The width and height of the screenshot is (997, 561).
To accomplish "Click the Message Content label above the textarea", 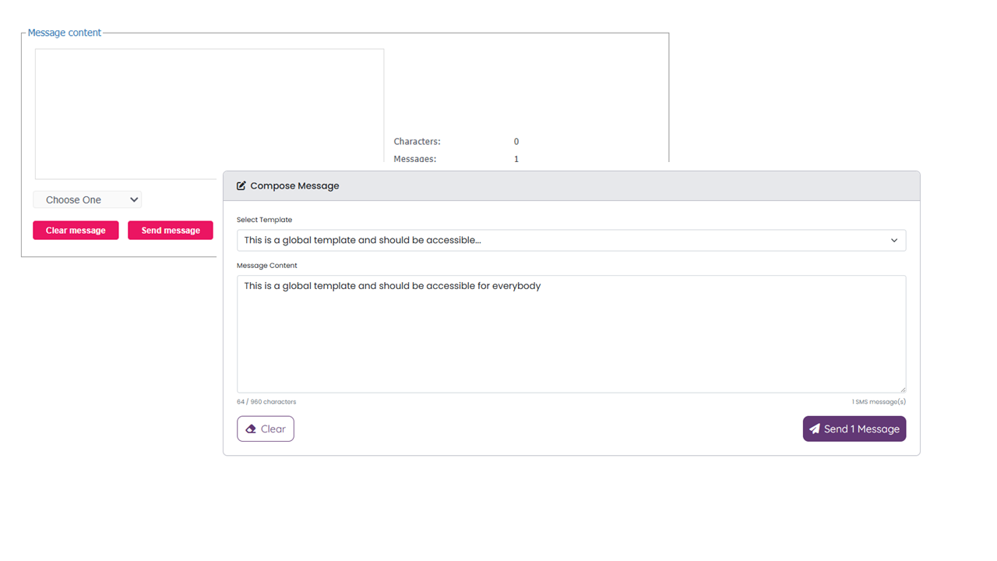I will 267,266.
